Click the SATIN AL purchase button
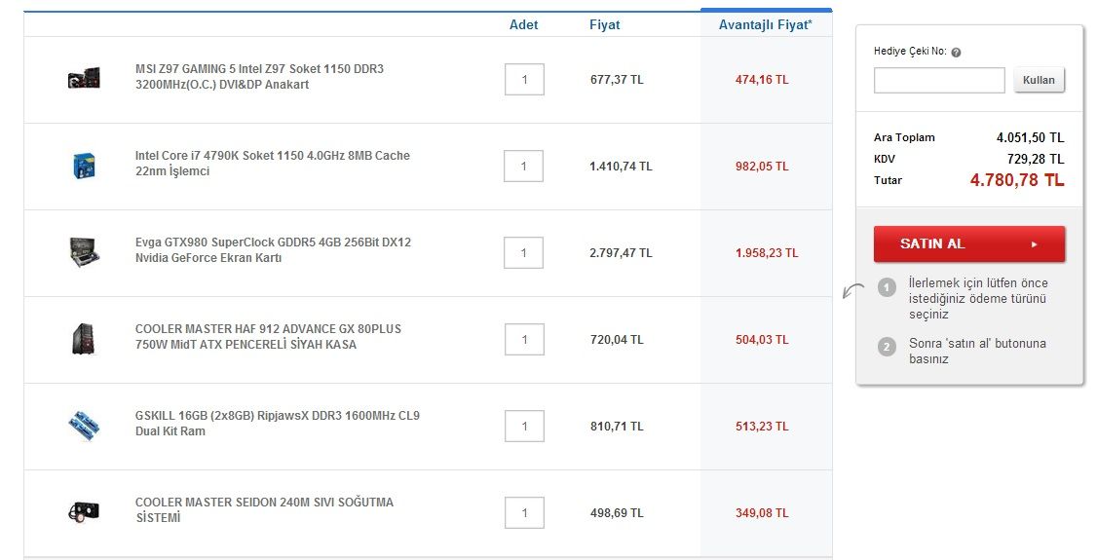The image size is (1097, 560). [968, 244]
